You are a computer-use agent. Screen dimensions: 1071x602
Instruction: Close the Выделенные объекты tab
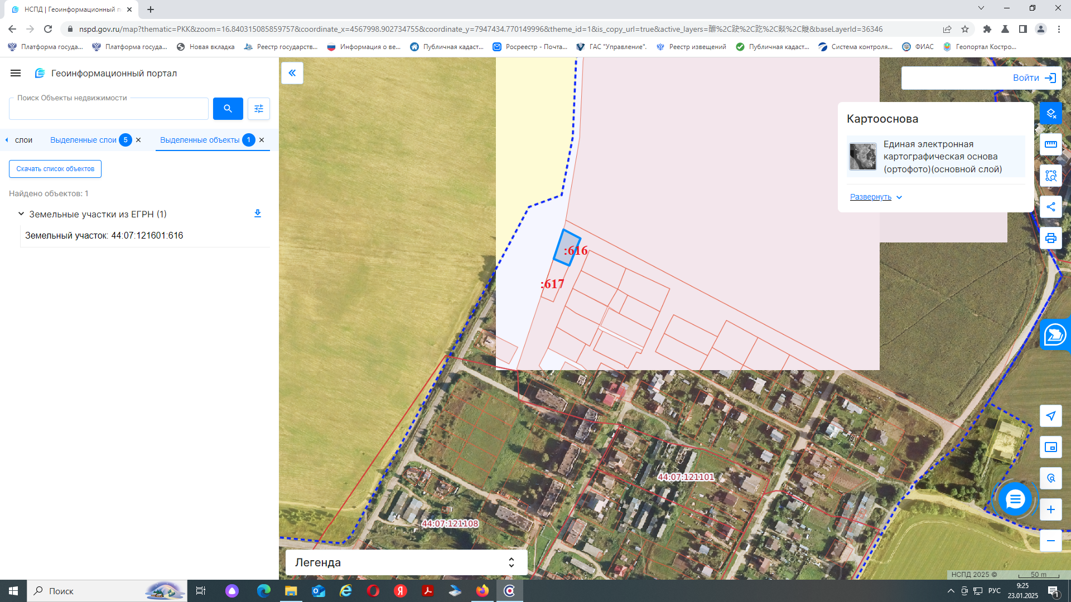click(262, 140)
